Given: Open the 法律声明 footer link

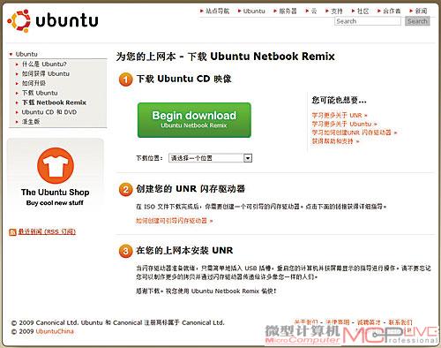Looking at the screenshot, I should pyautogui.click(x=338, y=322).
